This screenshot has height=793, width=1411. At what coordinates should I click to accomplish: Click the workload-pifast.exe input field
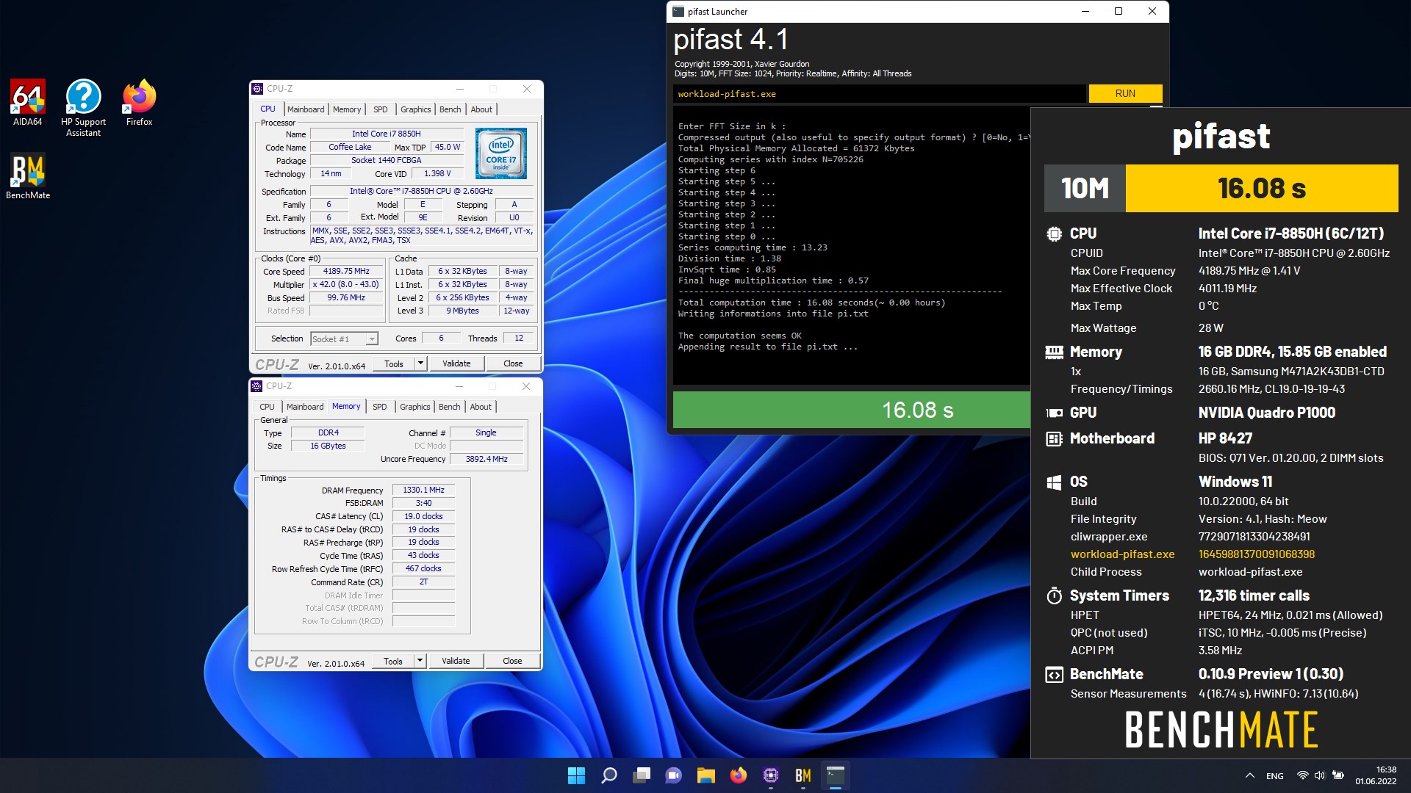click(x=879, y=94)
